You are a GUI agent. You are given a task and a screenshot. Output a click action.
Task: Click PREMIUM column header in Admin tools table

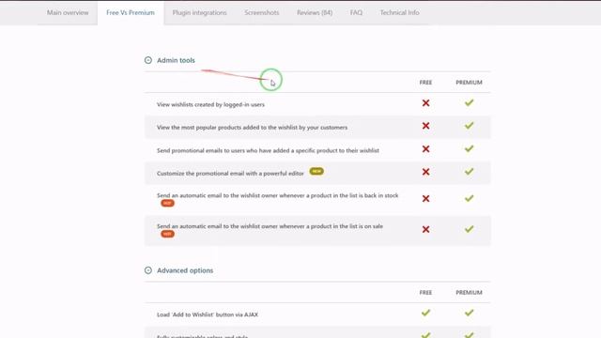tap(469, 83)
